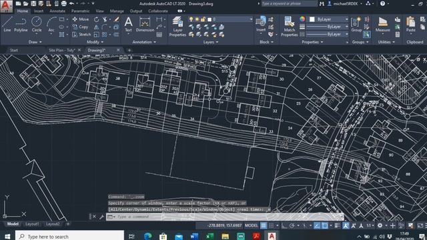Click the object color wheel swatch

click(302, 19)
